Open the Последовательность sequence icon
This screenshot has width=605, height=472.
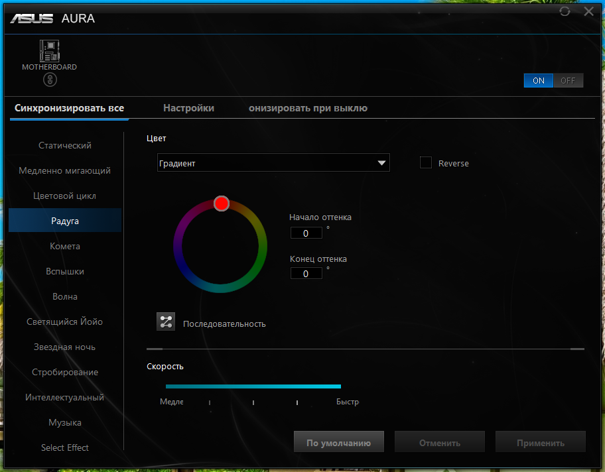(x=166, y=322)
